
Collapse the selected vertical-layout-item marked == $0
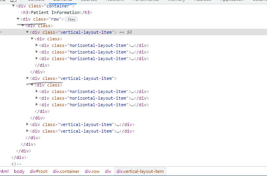[27, 32]
